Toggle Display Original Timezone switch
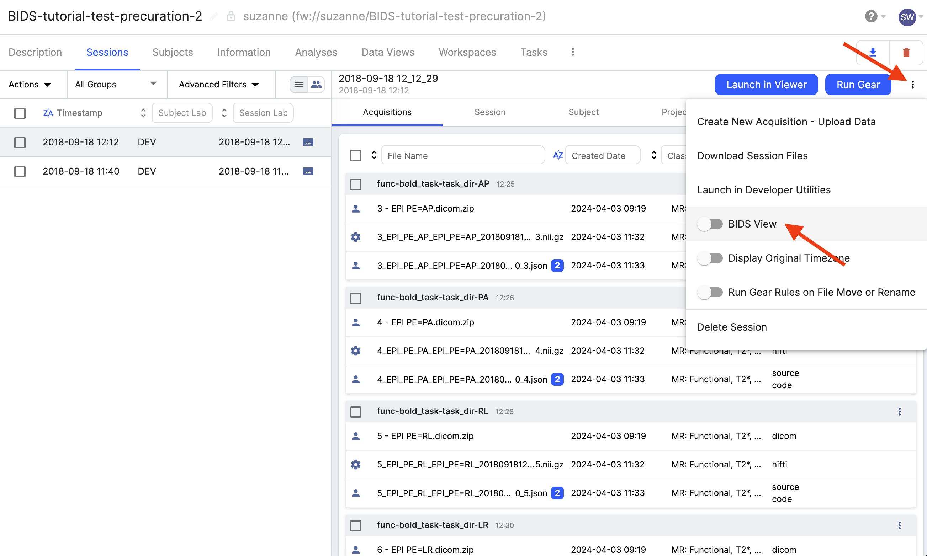 click(710, 258)
